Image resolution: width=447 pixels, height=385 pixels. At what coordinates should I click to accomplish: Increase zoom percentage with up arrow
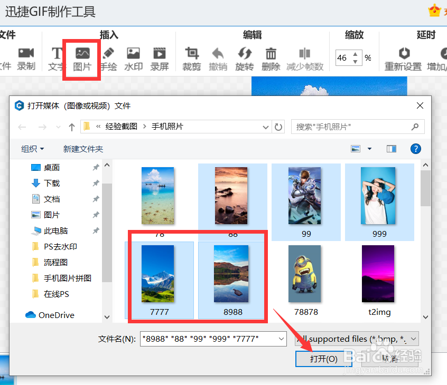355,54
